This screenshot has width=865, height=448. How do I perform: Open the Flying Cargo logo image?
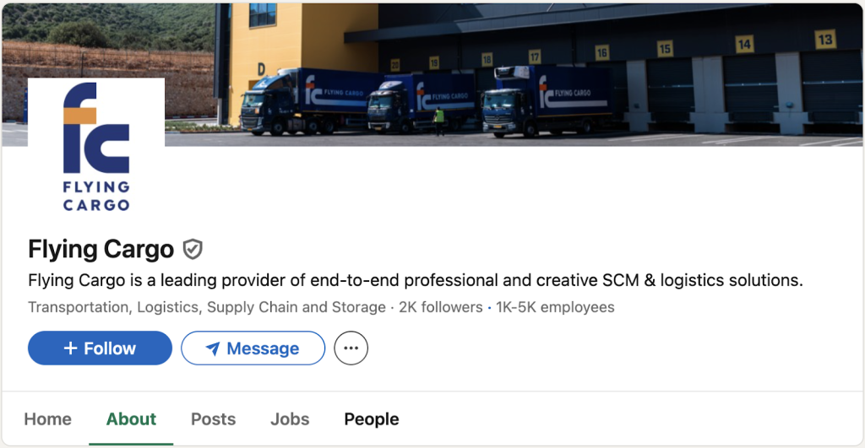pyautogui.click(x=96, y=146)
